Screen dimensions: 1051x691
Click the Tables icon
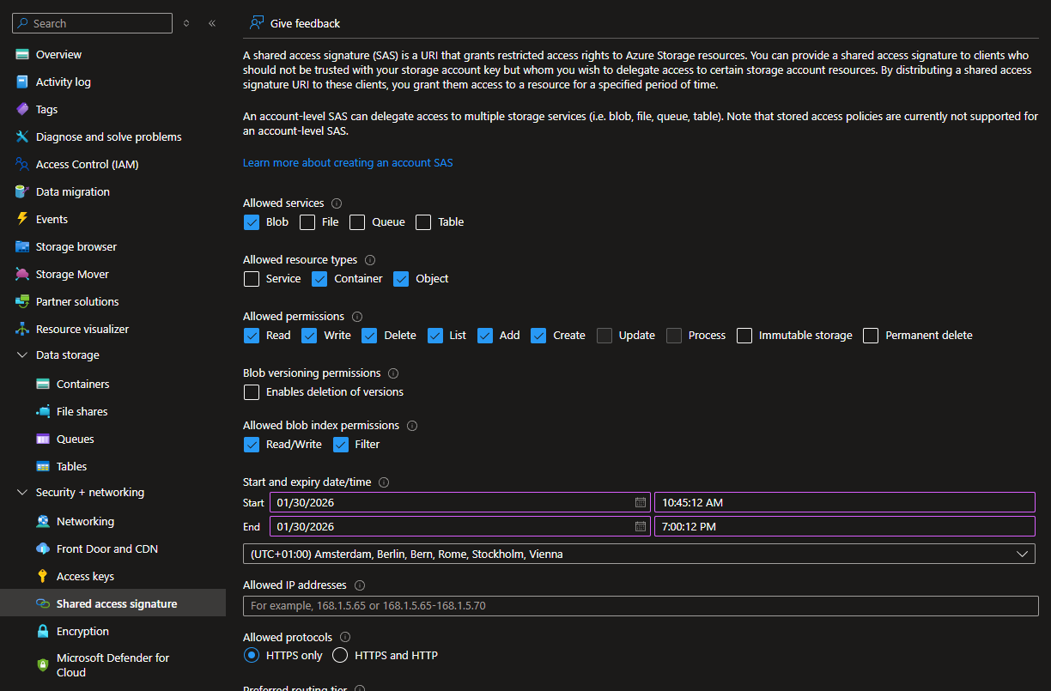[43, 466]
